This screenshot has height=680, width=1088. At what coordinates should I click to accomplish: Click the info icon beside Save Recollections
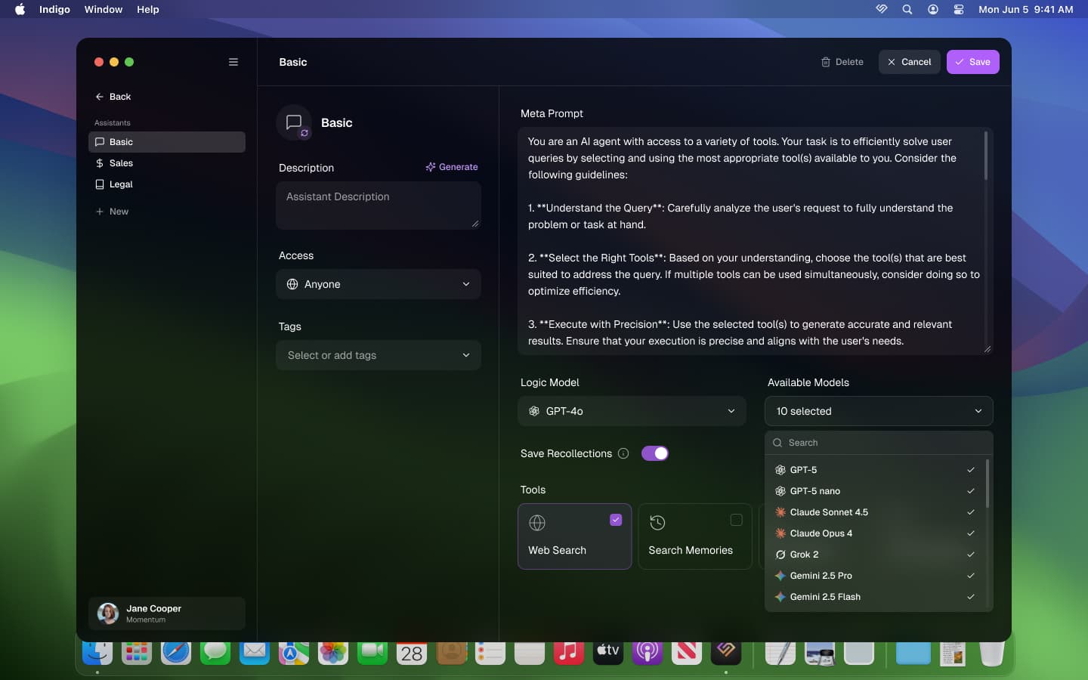(623, 454)
